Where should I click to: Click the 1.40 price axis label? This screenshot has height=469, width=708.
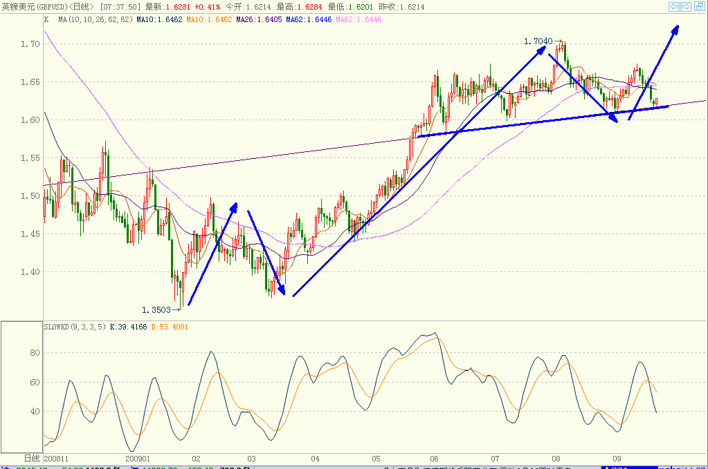(30, 271)
